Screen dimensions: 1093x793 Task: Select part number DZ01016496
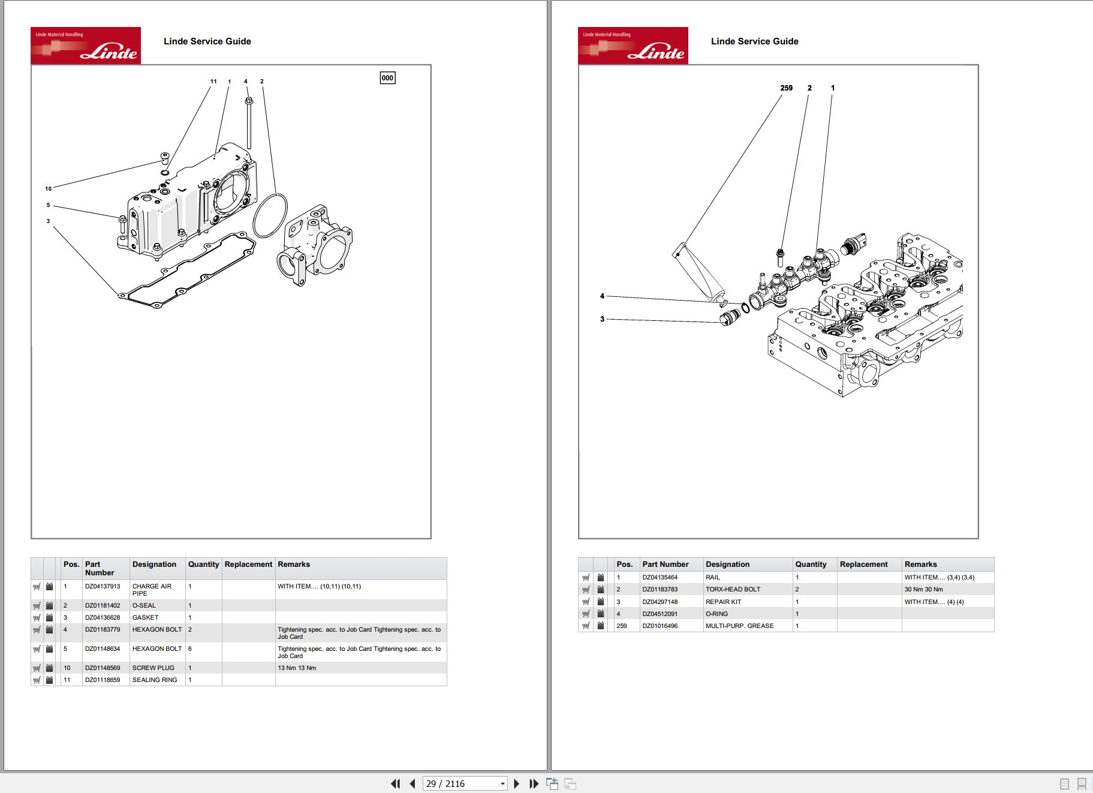tap(660, 626)
